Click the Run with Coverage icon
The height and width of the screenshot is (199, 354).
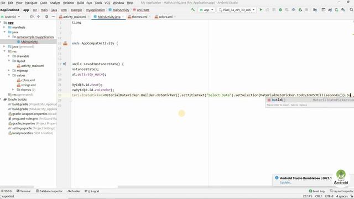287,10
